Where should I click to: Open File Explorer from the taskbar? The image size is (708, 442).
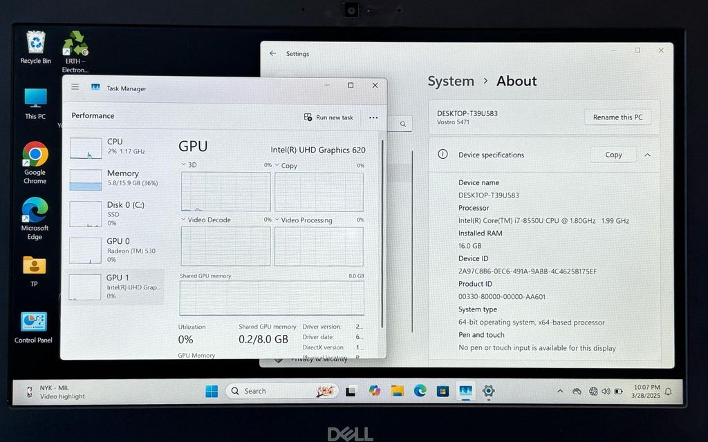tap(398, 392)
